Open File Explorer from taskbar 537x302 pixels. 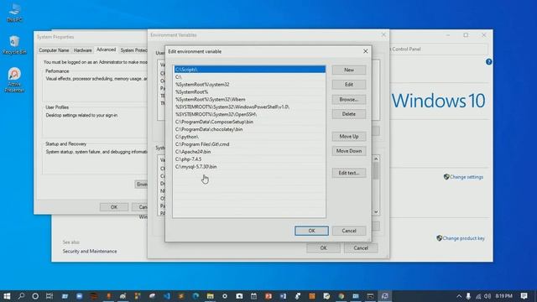click(210, 296)
